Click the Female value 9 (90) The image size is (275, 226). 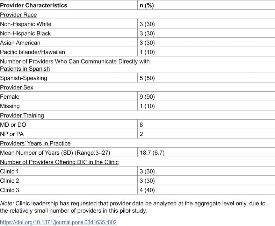(147, 97)
